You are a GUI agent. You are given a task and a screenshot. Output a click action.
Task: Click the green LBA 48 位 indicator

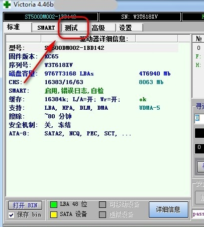(x=54, y=204)
